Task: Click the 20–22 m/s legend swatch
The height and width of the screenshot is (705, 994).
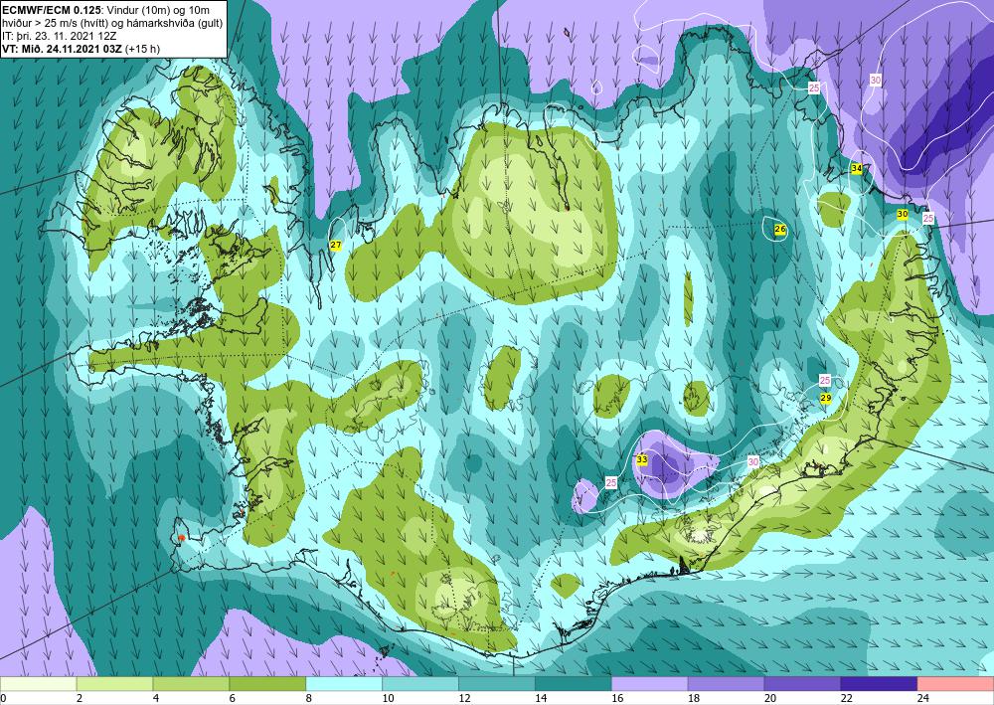Action: pos(802,684)
